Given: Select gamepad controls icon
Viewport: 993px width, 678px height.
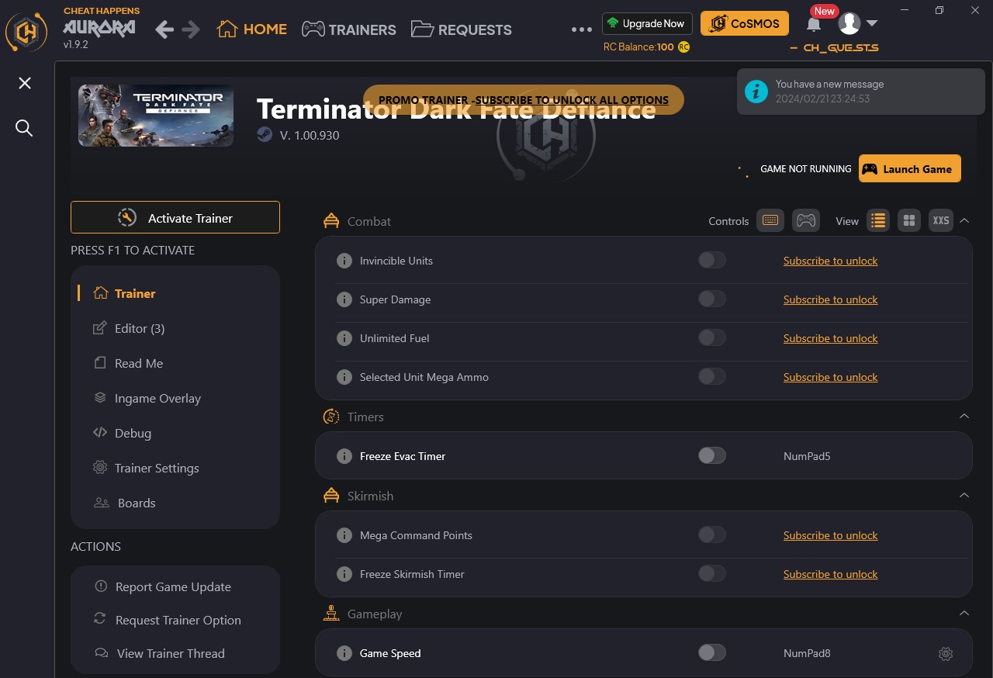Looking at the screenshot, I should [807, 220].
